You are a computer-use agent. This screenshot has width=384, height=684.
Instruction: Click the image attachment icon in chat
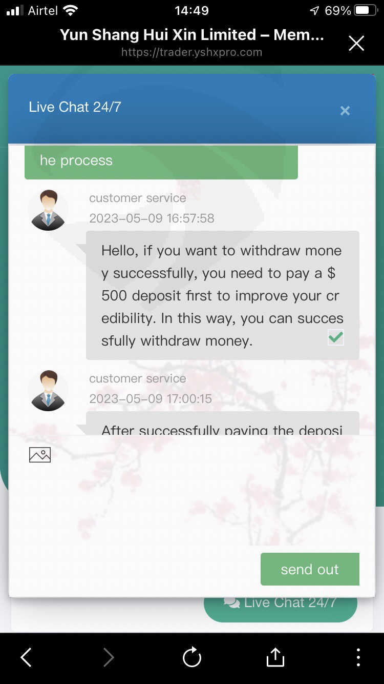pyautogui.click(x=40, y=455)
